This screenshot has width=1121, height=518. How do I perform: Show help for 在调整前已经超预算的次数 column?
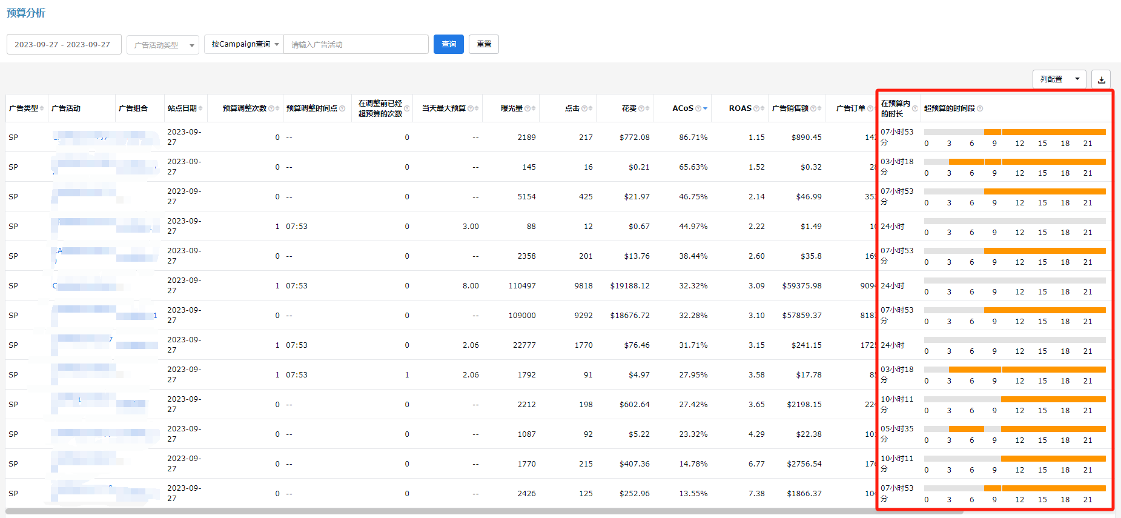407,108
